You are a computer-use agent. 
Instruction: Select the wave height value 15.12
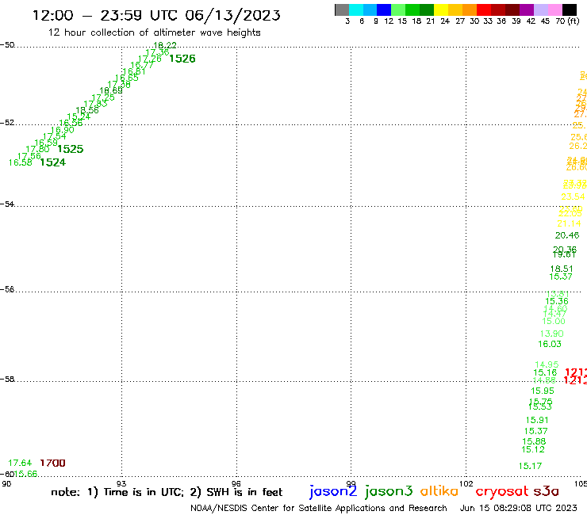pyautogui.click(x=533, y=449)
